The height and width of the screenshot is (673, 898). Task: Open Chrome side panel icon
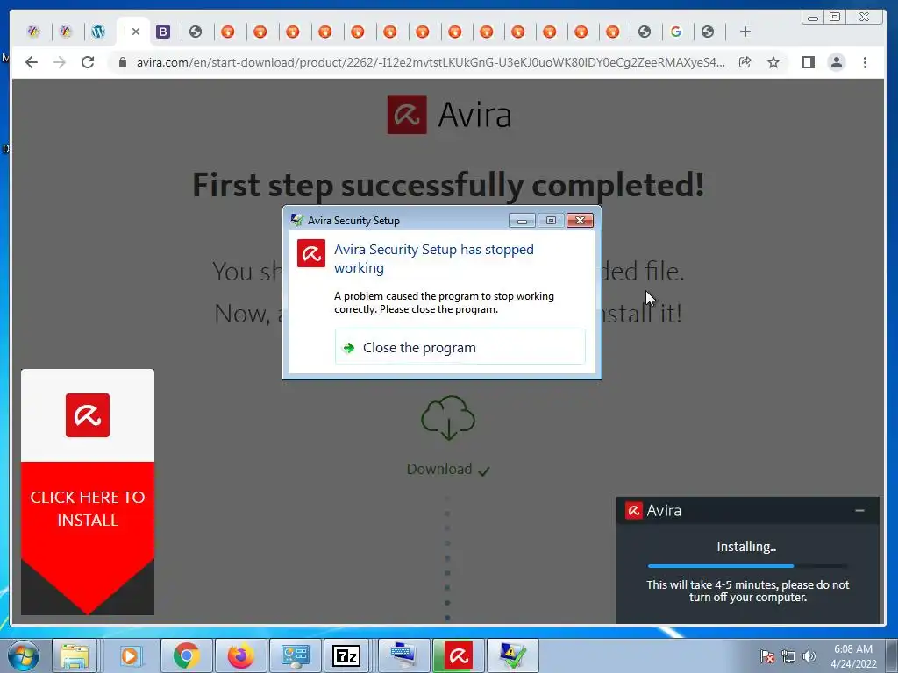click(x=808, y=62)
